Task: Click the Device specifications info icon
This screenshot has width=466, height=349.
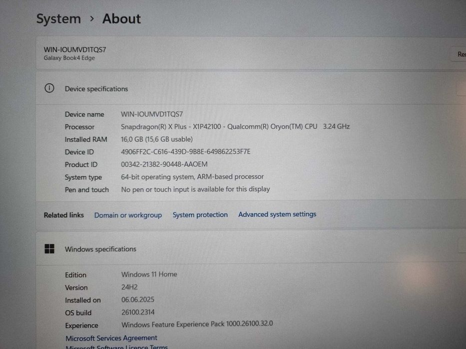Action: coord(49,88)
